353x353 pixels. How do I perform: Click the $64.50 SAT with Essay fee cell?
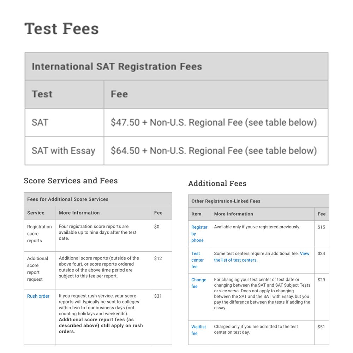click(216, 151)
